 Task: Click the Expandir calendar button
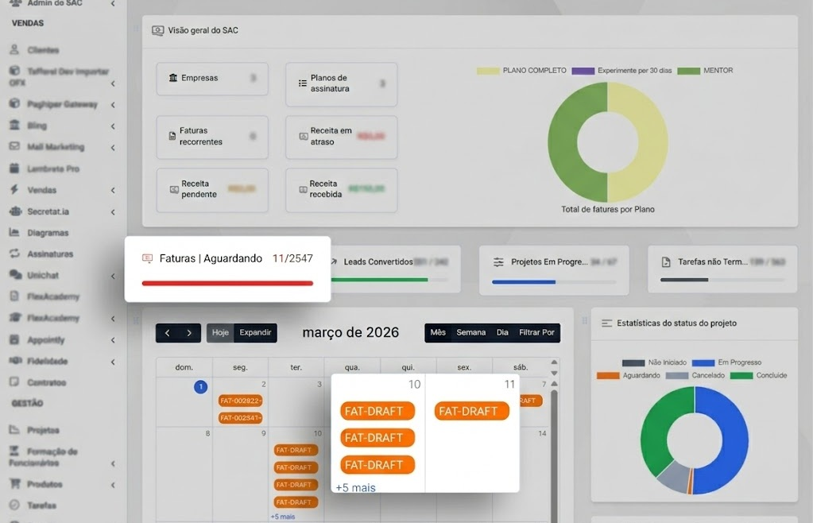[254, 333]
